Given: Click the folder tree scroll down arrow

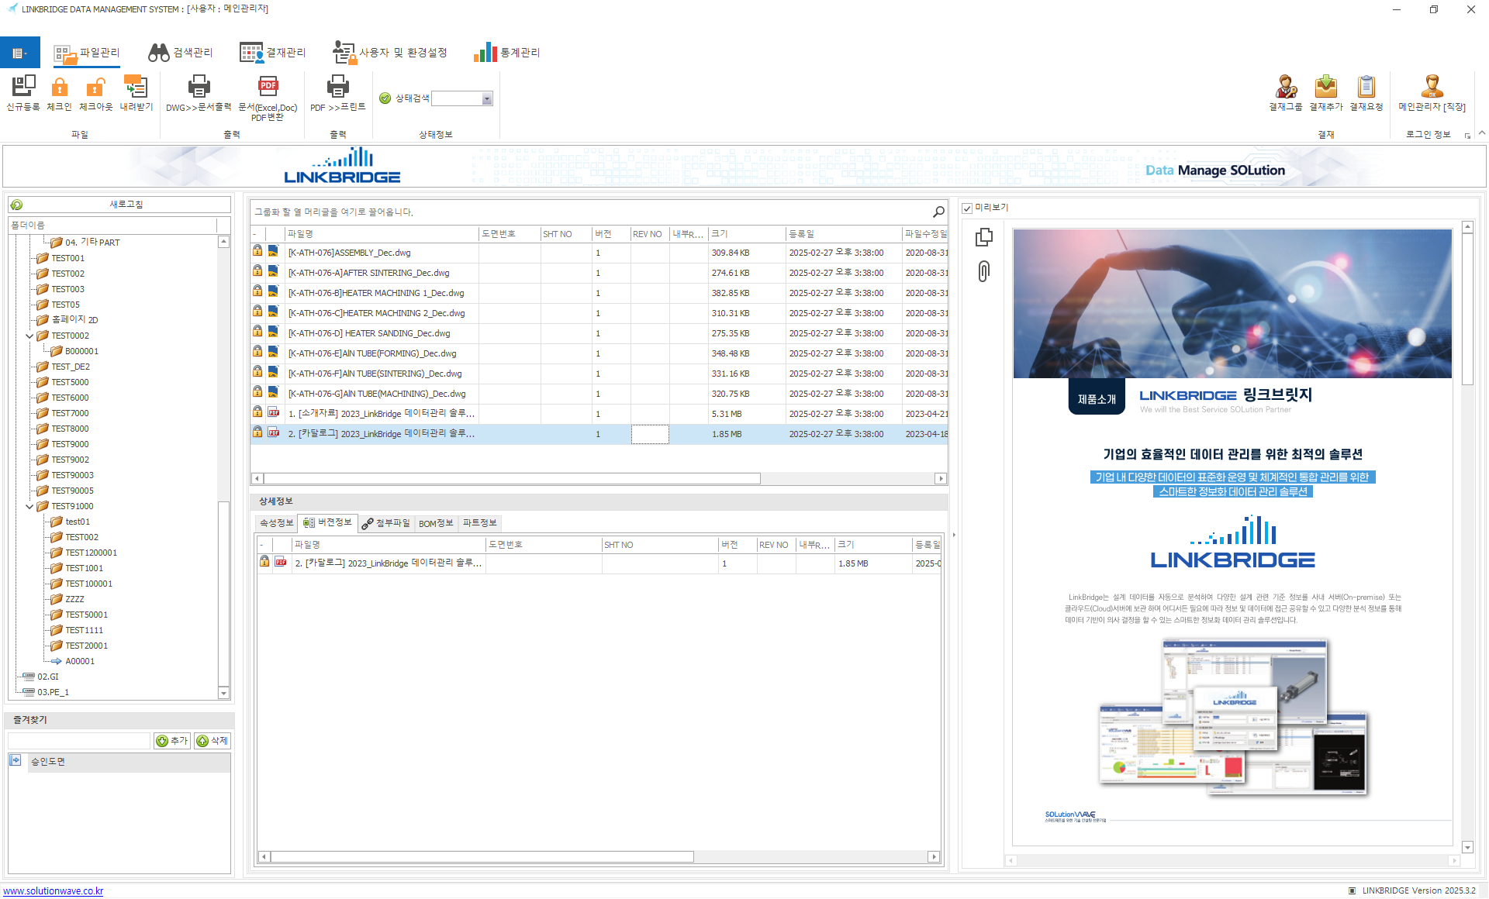Looking at the screenshot, I should (x=224, y=693).
